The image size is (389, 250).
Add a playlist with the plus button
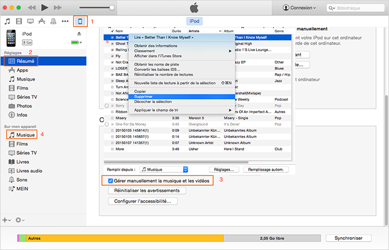6,220
